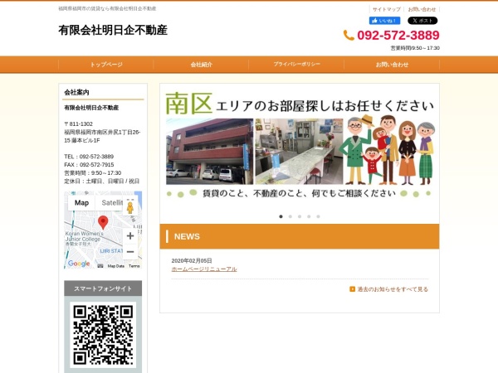
Task: Click the postal code 〒811-1302
Action: pyautogui.click(x=79, y=124)
